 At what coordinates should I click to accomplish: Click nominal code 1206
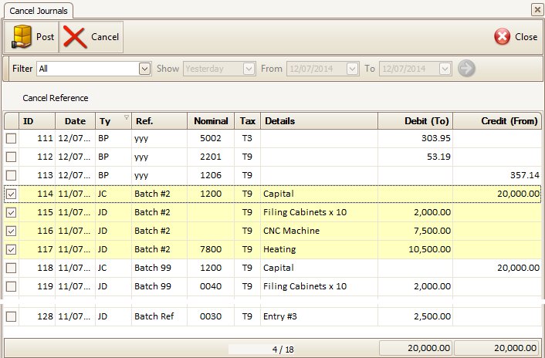click(211, 175)
